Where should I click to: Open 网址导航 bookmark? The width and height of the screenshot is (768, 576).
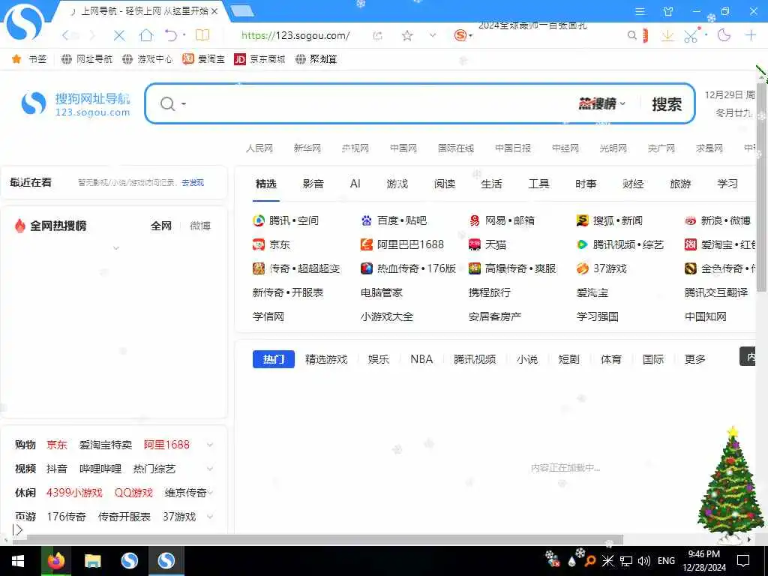tap(87, 59)
